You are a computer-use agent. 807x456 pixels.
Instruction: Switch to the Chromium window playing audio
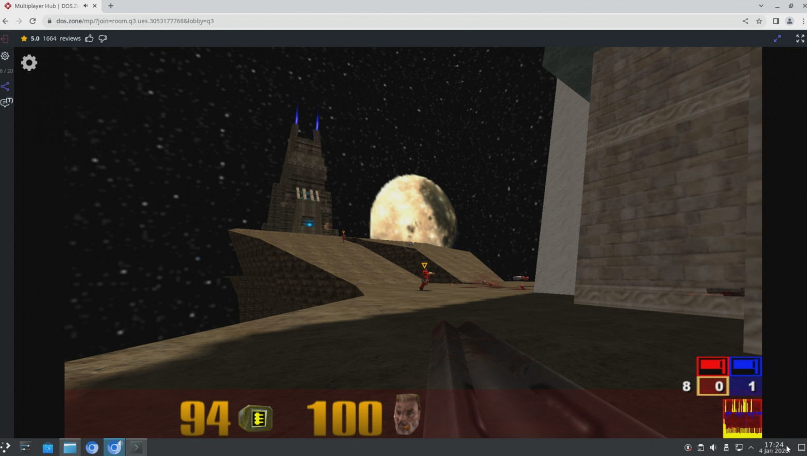[114, 447]
